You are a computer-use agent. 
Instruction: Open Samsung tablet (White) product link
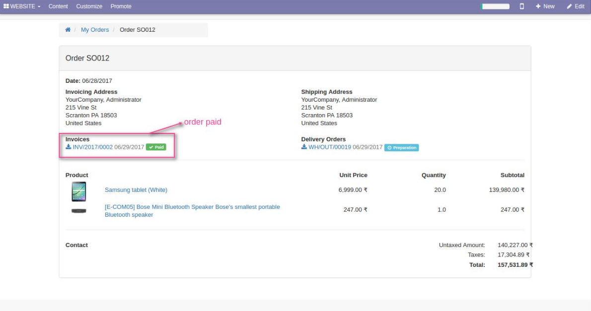(x=136, y=190)
